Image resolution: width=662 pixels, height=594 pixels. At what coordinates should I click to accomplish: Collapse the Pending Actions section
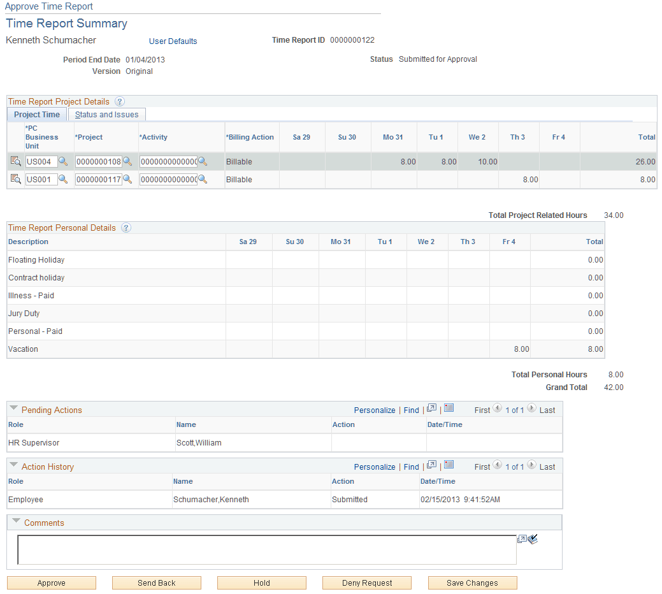pyautogui.click(x=14, y=409)
